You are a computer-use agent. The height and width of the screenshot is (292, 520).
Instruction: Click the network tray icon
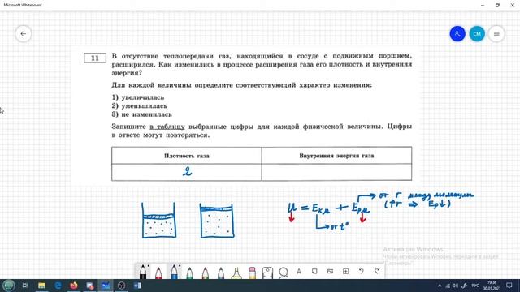coord(448,286)
